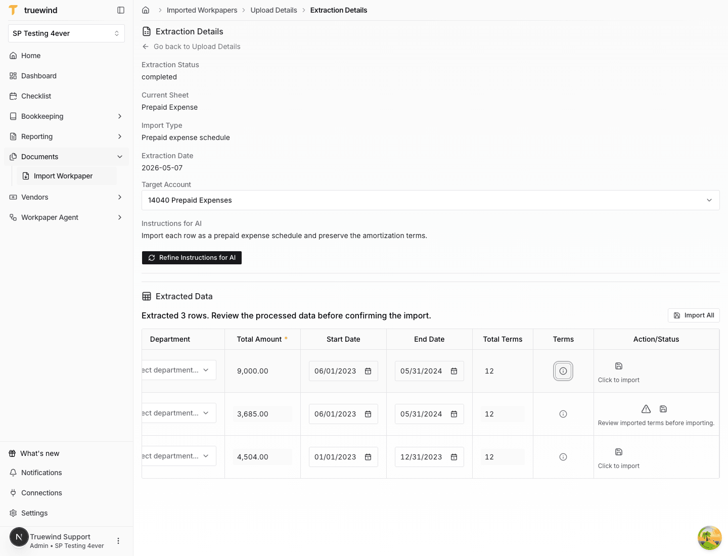Click the warning triangle icon in 3,685.00 row
The image size is (728, 556).
[x=646, y=409]
